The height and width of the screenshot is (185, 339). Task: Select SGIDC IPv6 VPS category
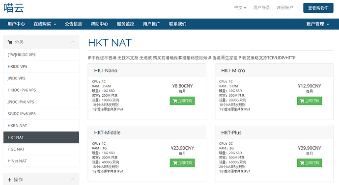coord(41,114)
